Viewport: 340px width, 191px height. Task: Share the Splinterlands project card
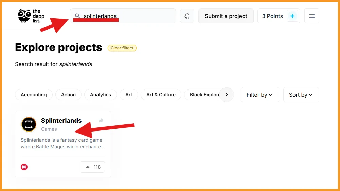(x=101, y=120)
